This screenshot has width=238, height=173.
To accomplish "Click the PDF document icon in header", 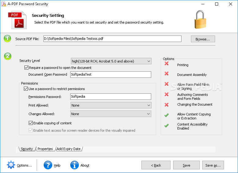I will tap(17, 20).
